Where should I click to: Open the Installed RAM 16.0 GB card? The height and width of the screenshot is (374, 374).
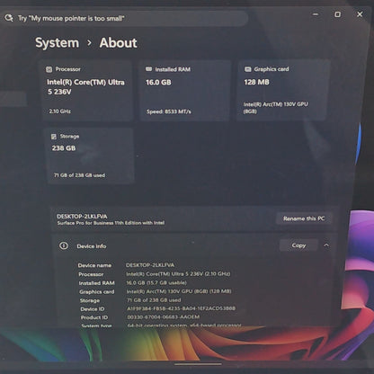pos(185,90)
